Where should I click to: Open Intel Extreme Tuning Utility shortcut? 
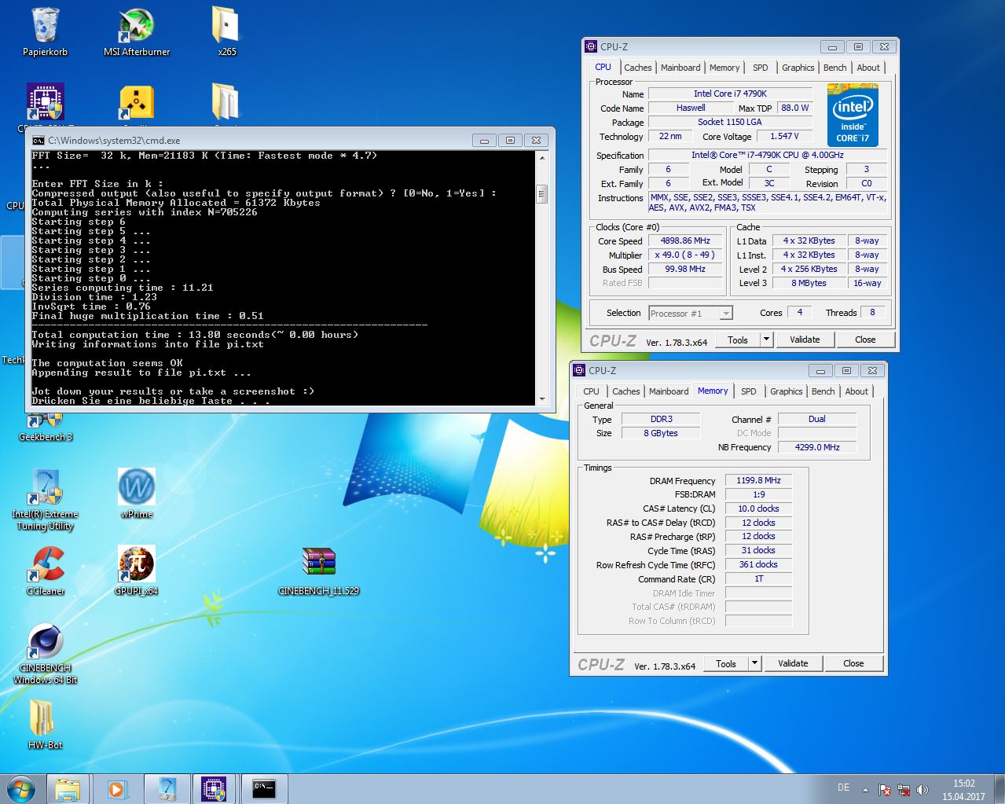click(x=45, y=499)
